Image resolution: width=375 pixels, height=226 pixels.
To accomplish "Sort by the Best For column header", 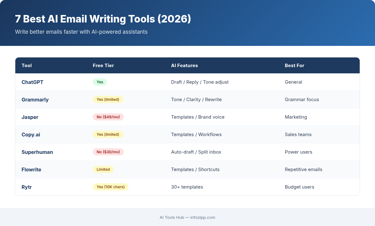I will [294, 66].
